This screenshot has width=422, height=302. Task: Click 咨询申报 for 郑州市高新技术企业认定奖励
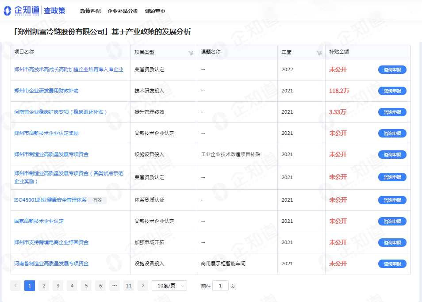tap(392, 134)
